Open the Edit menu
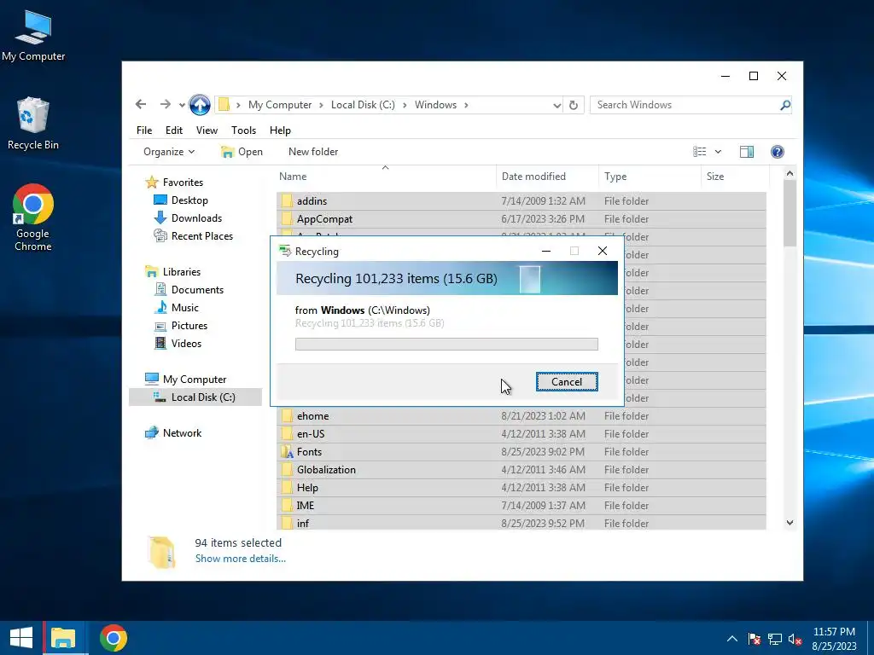This screenshot has width=874, height=655. (x=174, y=130)
